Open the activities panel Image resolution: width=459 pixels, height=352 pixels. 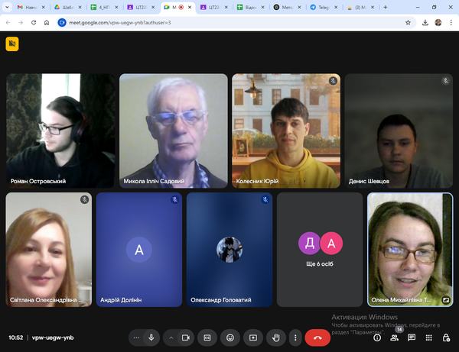[x=429, y=337]
